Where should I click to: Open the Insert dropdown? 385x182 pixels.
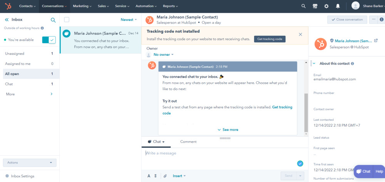point(179,176)
